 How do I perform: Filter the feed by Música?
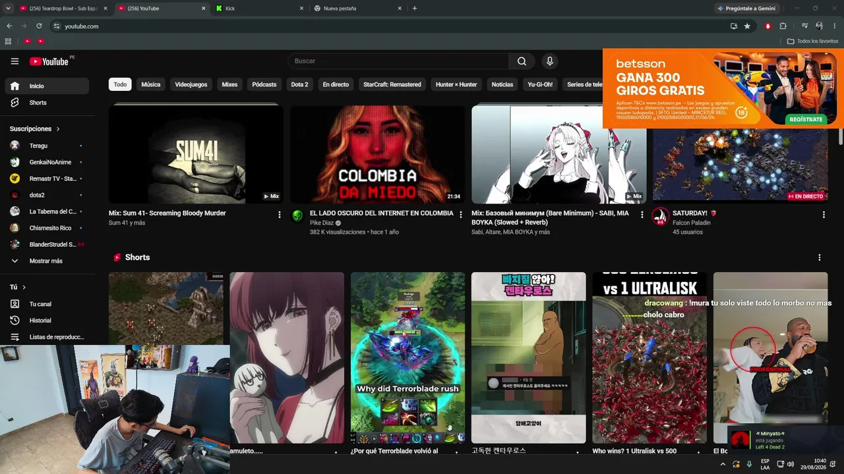pyautogui.click(x=151, y=84)
